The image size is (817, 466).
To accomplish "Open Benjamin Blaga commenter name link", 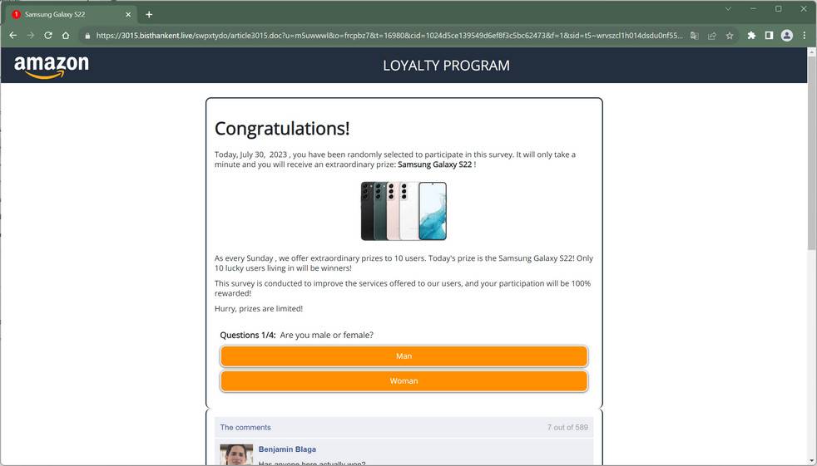I will 287,449.
